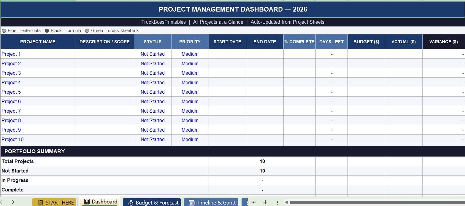This screenshot has height=206, width=465.
Task: Click the START DATE column header
Action: point(227,42)
